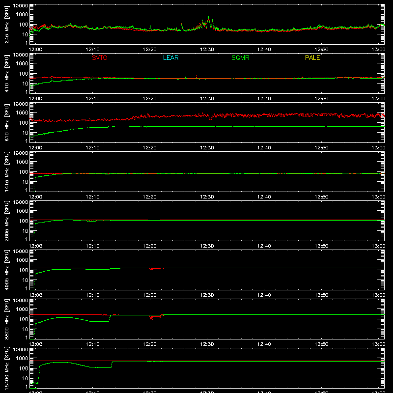Click the 12:50 tick on 8800 MHz time axis
This screenshot has height=393, width=393.
[321, 344]
